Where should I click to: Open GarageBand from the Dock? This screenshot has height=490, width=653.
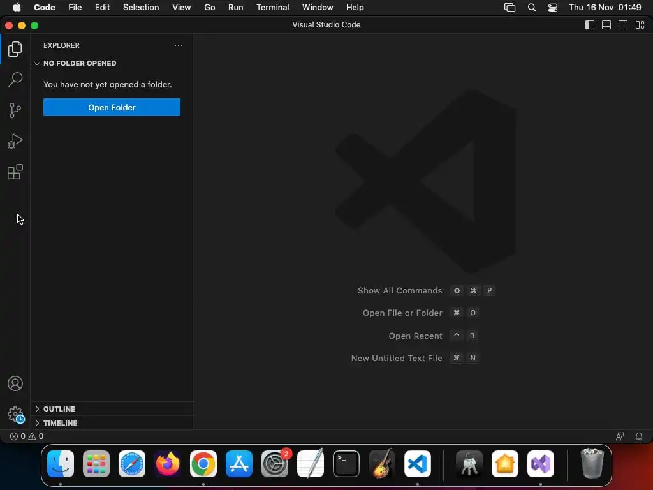coord(382,463)
